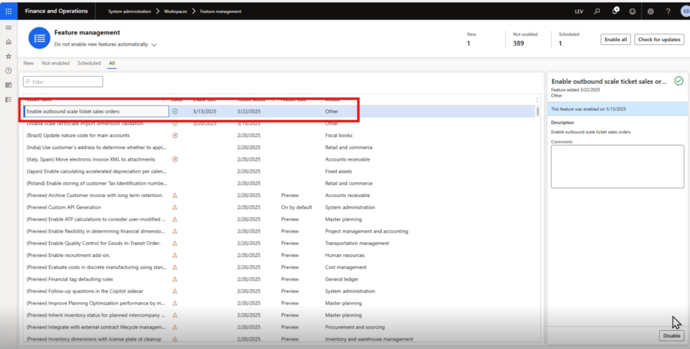Select '(Preview) Enable ATP calculations' row
This screenshot has height=349, width=690.
point(280,219)
